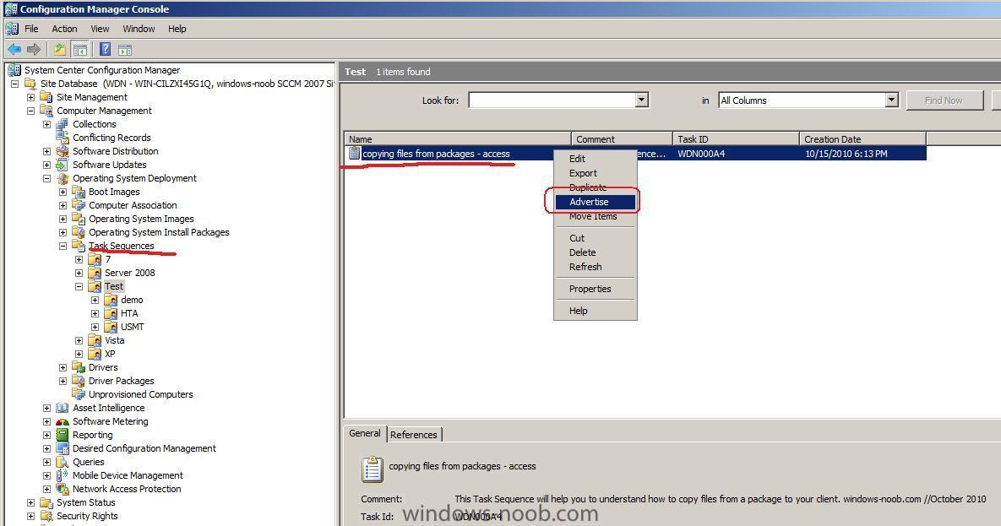The width and height of the screenshot is (1001, 526).
Task: Choose Advertise from the context menu
Action: pos(595,202)
